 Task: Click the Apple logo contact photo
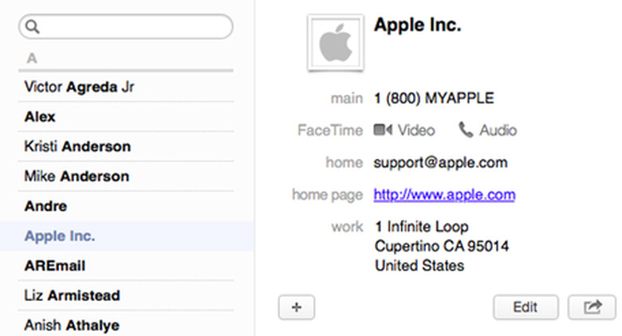[x=336, y=43]
